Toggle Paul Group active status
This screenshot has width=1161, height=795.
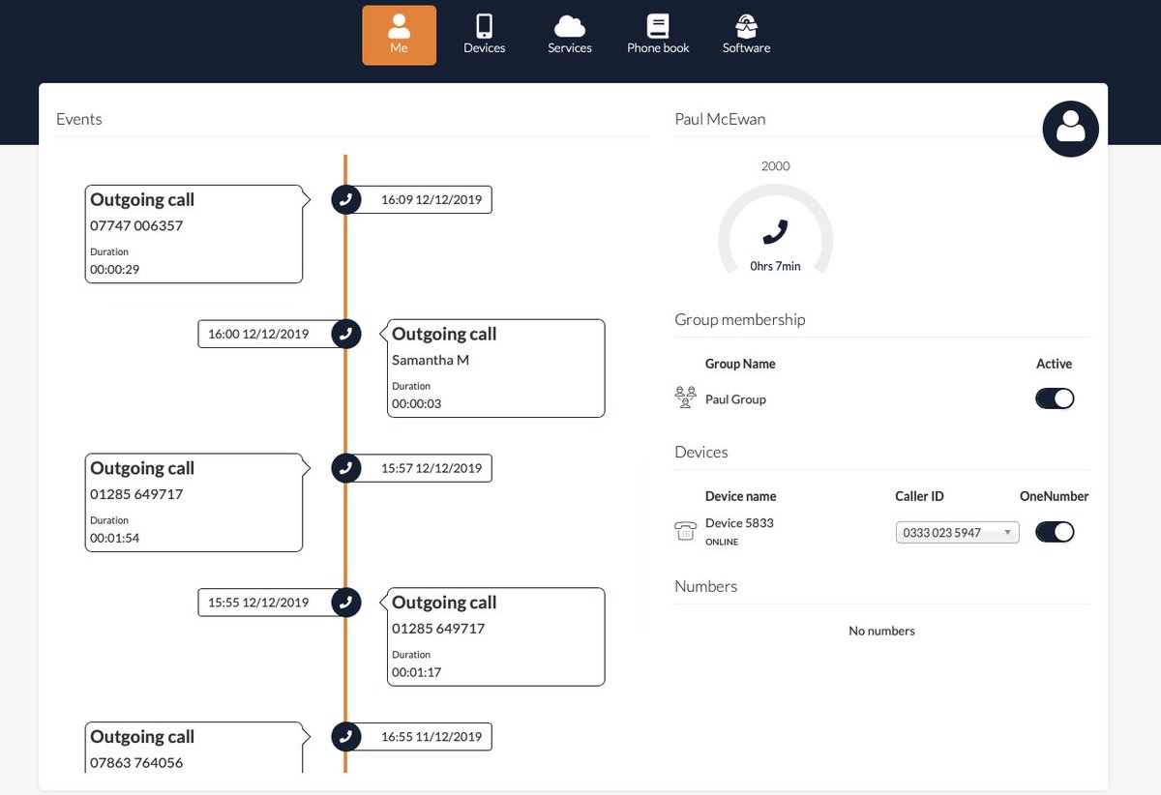pos(1054,397)
